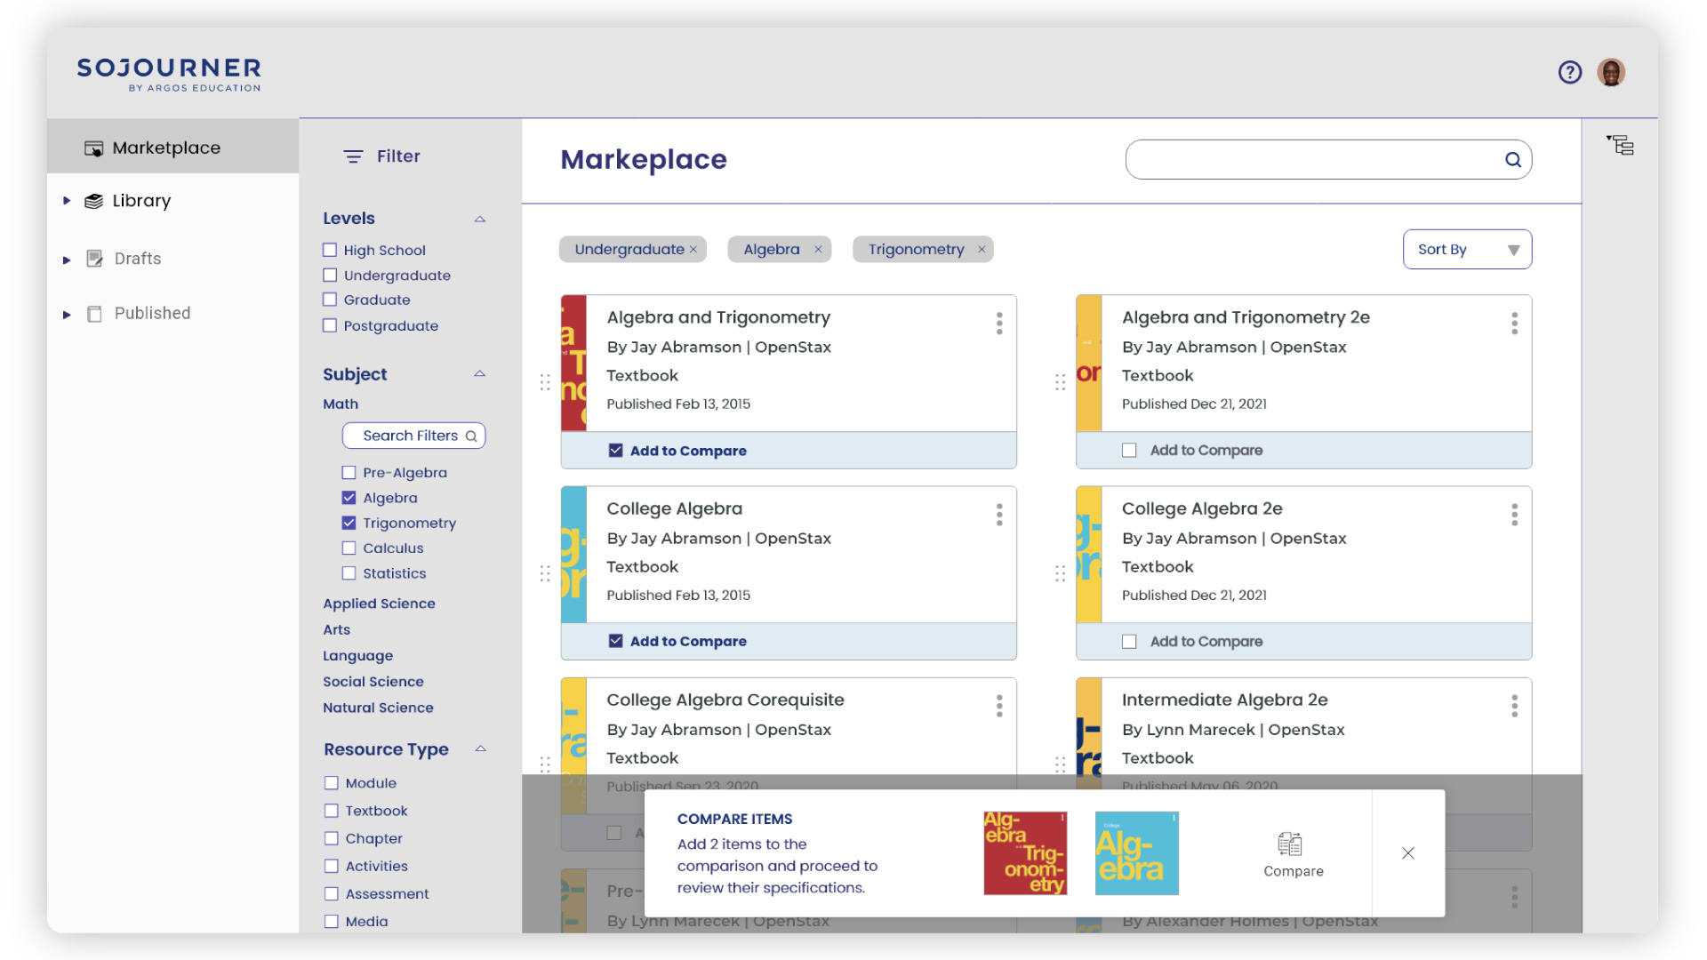
Task: Open the Sort By dropdown
Action: [1467, 250]
